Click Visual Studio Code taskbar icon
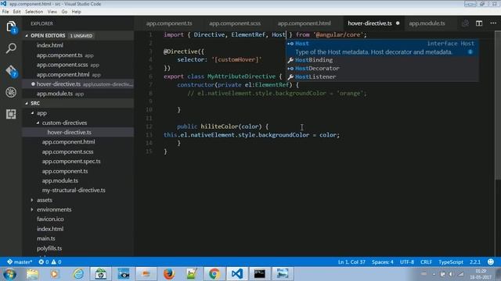Screen dimensions: 501x281 236,274
